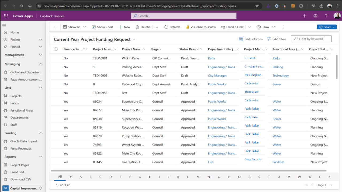Image resolution: width=342 pixels, height=192 pixels.
Task: Reload the page in browser
Action: coord(22,6)
